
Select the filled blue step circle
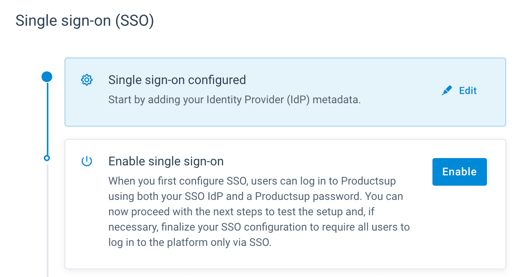click(x=47, y=77)
